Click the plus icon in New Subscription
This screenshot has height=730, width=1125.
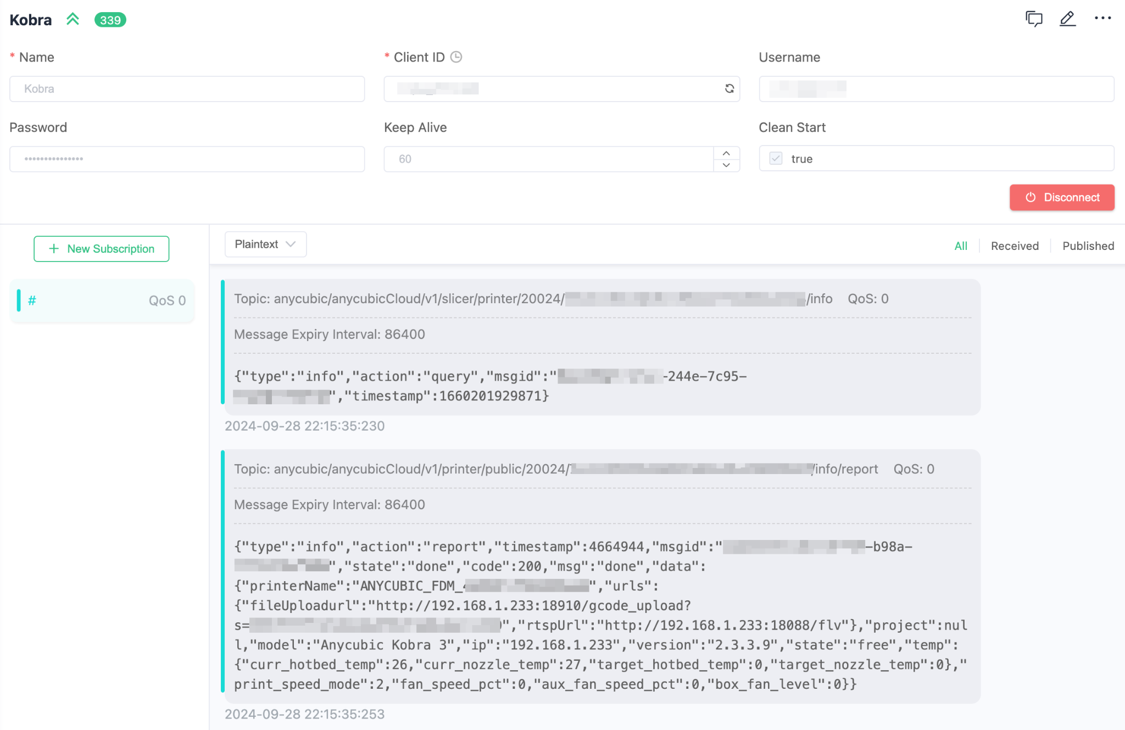click(54, 249)
